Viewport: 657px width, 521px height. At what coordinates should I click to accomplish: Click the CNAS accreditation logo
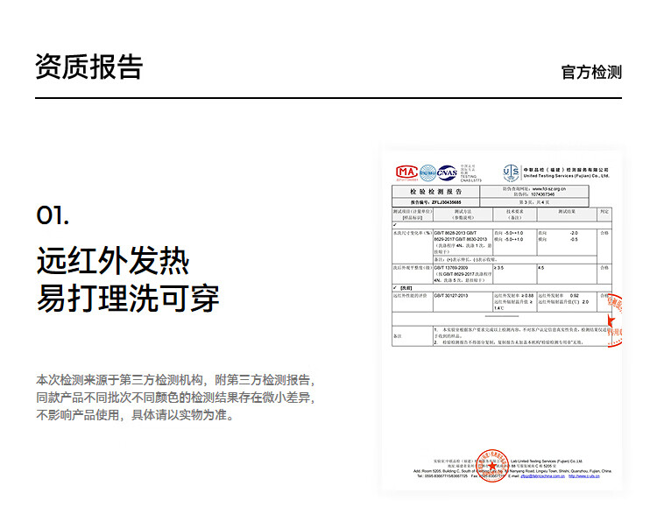point(447,172)
